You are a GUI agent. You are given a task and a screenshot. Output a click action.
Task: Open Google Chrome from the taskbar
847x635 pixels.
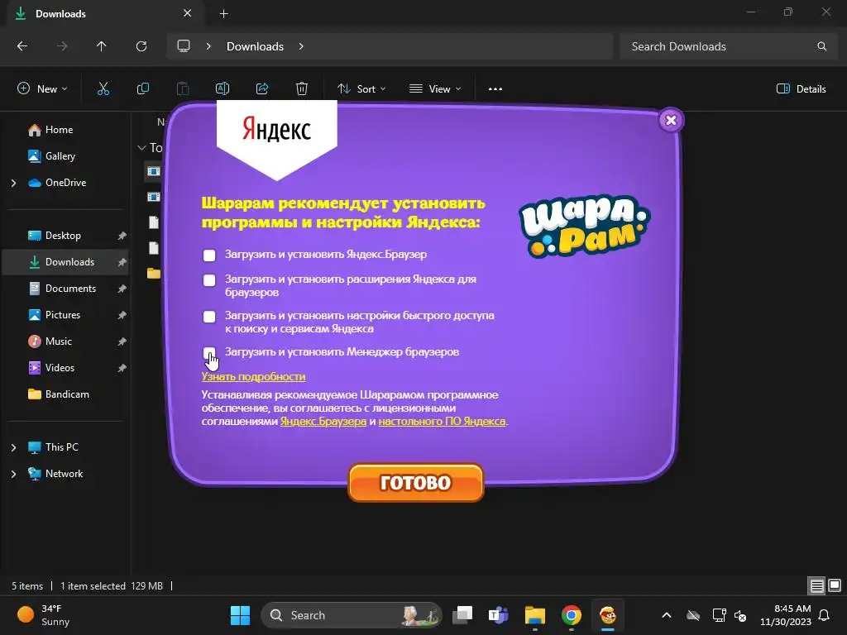[x=572, y=615]
